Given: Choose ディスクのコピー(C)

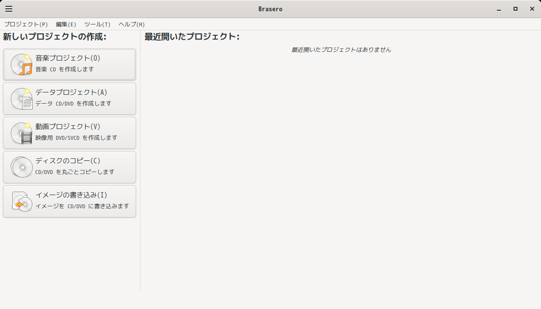Looking at the screenshot, I should (x=70, y=167).
